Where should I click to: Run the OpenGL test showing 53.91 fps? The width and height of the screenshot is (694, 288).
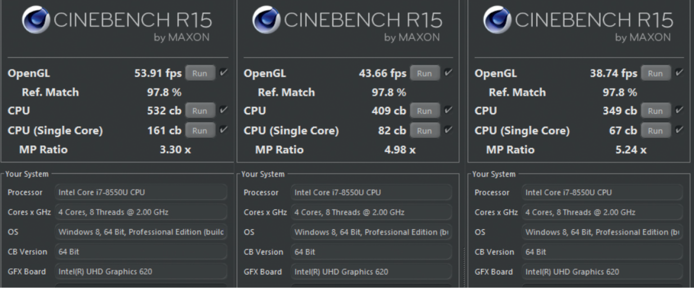point(200,73)
